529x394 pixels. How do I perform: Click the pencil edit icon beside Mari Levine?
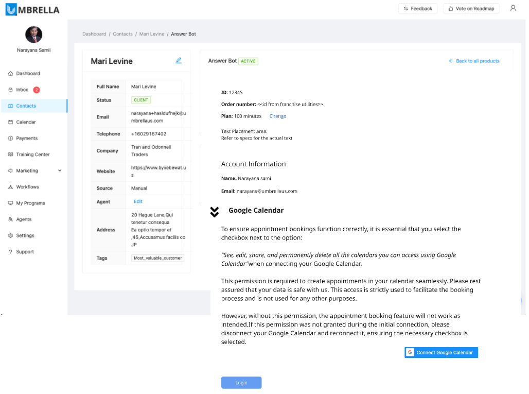pos(179,60)
